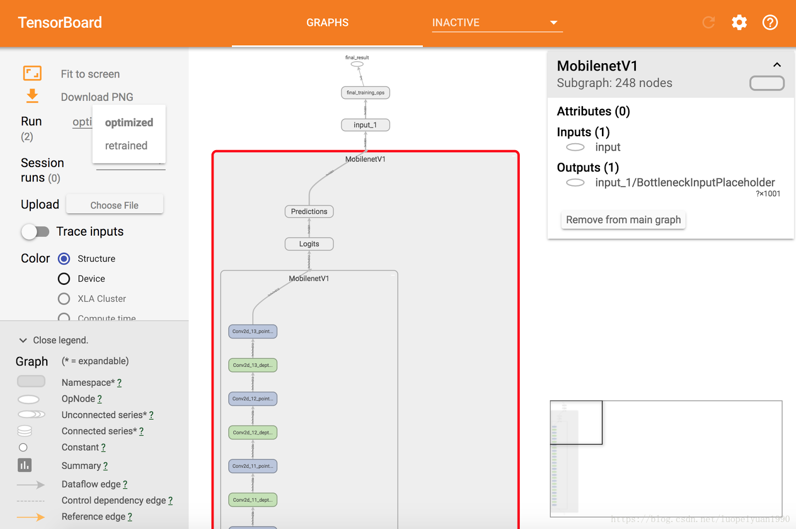This screenshot has height=529, width=796.
Task: Click the Fit to screen label
Action: pyautogui.click(x=91, y=74)
